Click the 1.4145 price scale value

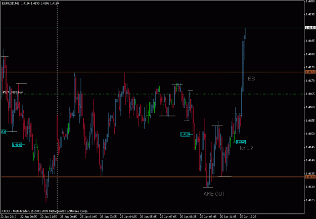click(x=310, y=147)
